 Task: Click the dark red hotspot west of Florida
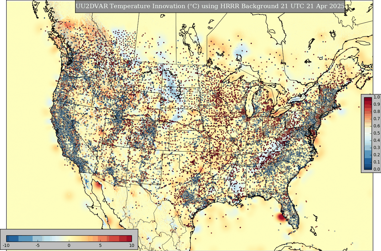[x=281, y=217]
